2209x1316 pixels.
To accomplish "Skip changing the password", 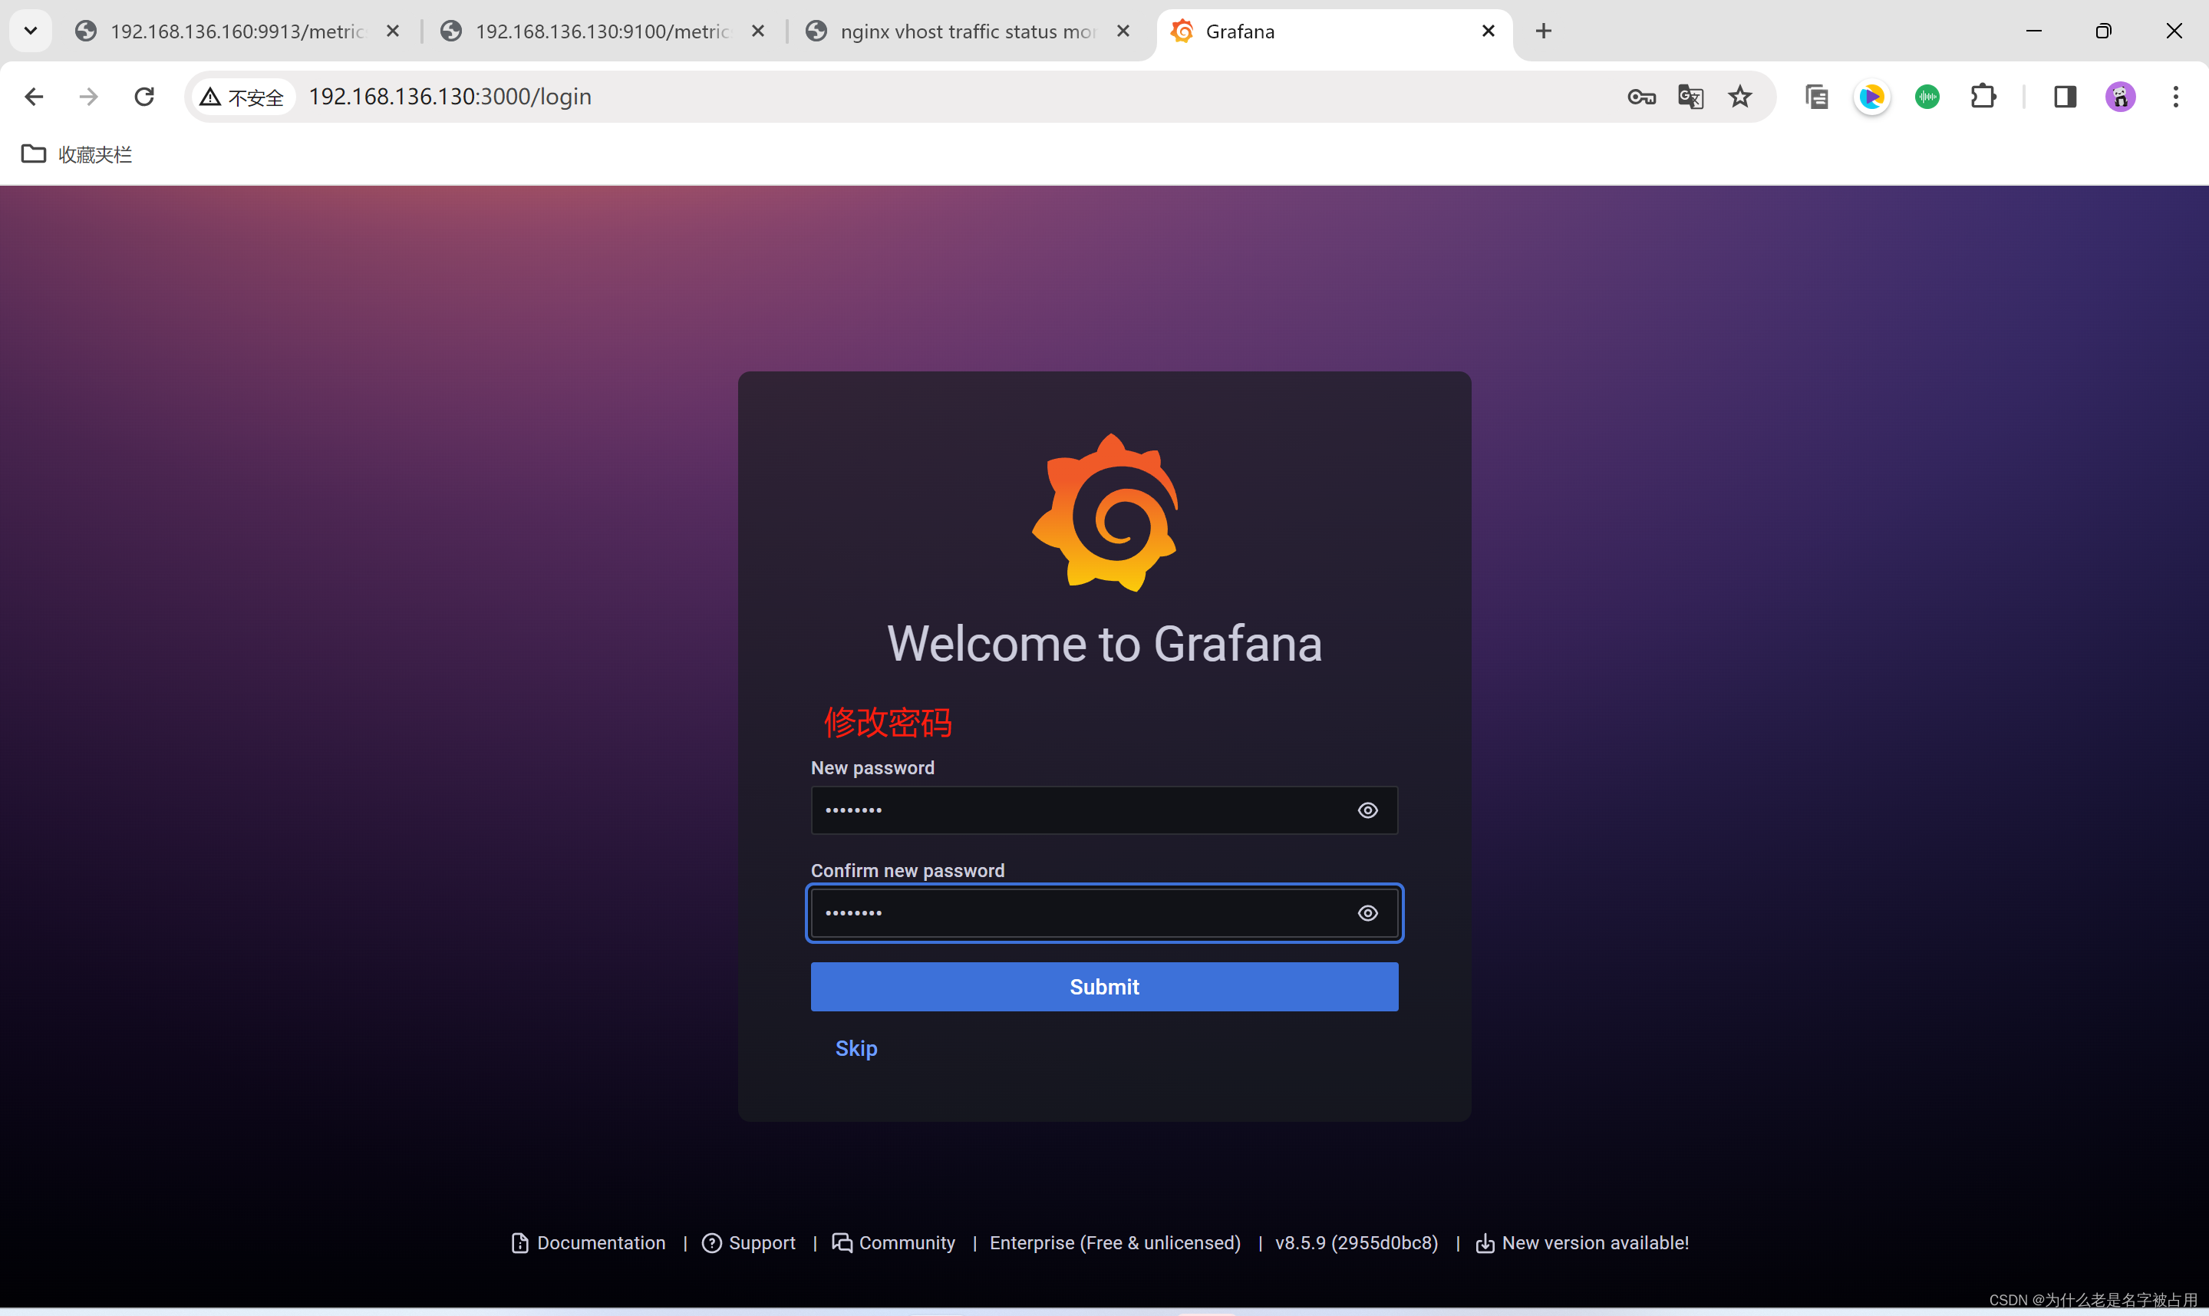I will pyautogui.click(x=856, y=1048).
